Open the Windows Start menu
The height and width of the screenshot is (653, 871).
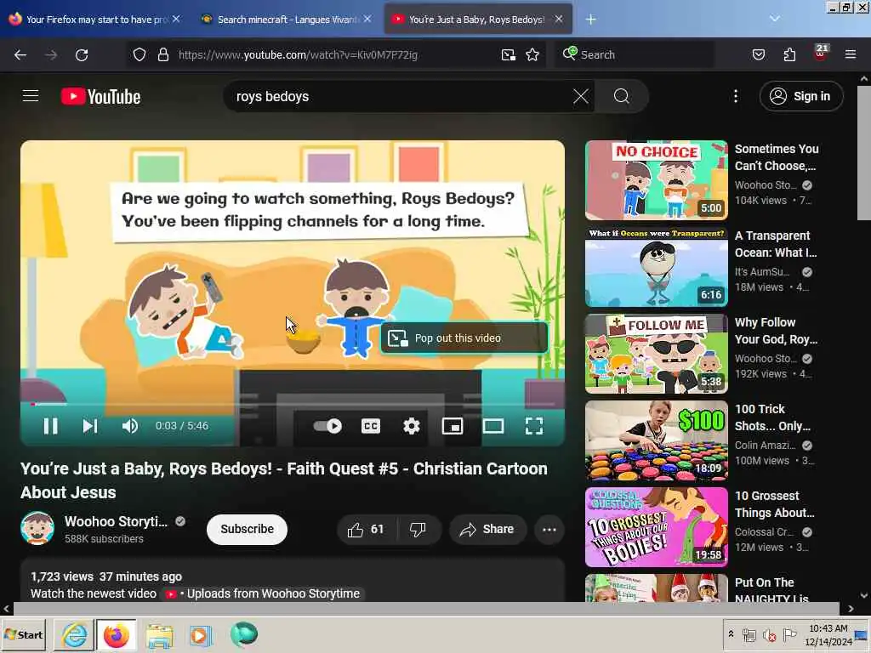coord(23,634)
